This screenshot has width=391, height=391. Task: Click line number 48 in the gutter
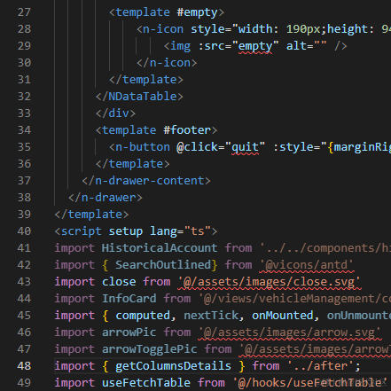pyautogui.click(x=24, y=366)
